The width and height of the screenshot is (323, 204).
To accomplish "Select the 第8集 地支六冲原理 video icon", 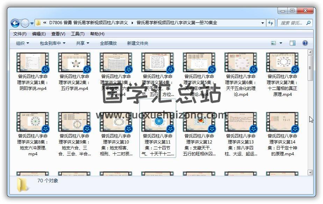I will tap(33, 122).
